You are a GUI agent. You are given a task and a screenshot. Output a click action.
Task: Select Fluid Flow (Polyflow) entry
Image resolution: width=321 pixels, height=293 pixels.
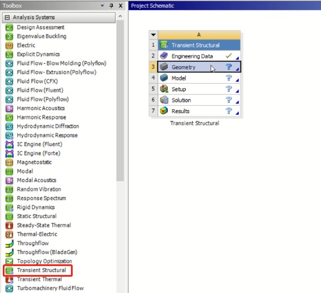[x=43, y=100]
